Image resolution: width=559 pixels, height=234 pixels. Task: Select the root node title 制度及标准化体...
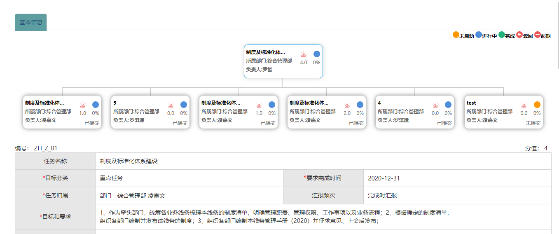(x=265, y=52)
